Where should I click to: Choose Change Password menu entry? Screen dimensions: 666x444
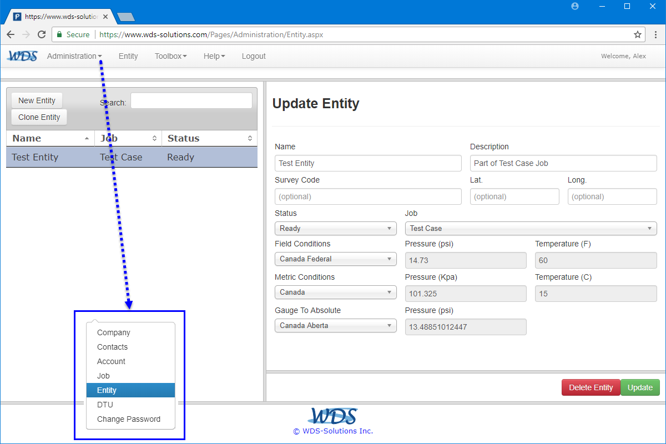click(x=130, y=419)
